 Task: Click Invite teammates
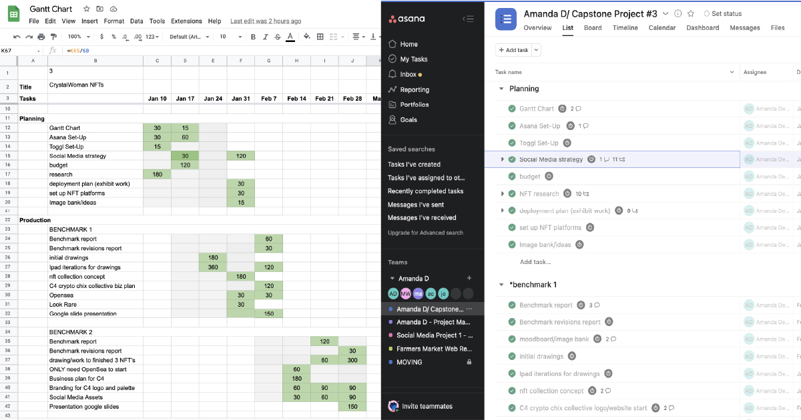point(421,406)
